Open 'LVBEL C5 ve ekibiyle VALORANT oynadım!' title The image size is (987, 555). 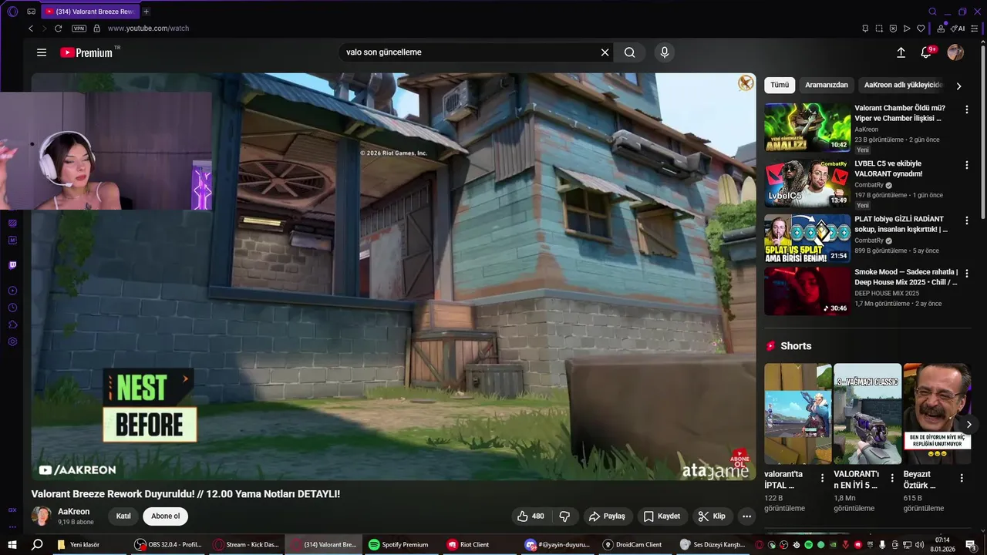point(899,169)
